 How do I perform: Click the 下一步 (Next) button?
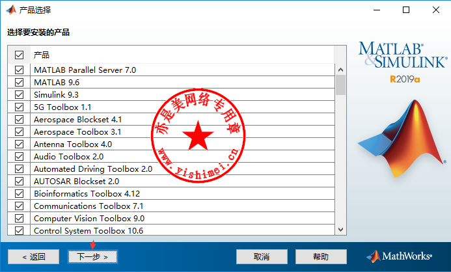pyautogui.click(x=92, y=256)
